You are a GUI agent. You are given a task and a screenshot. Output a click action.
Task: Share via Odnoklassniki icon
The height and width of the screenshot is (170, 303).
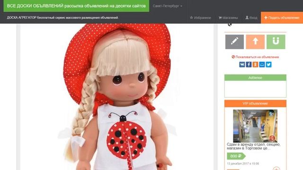tap(255, 64)
